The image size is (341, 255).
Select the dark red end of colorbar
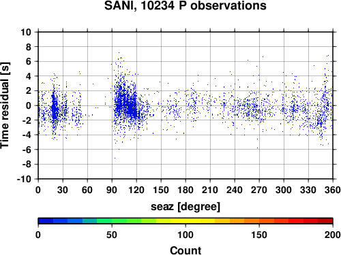tap(325, 221)
